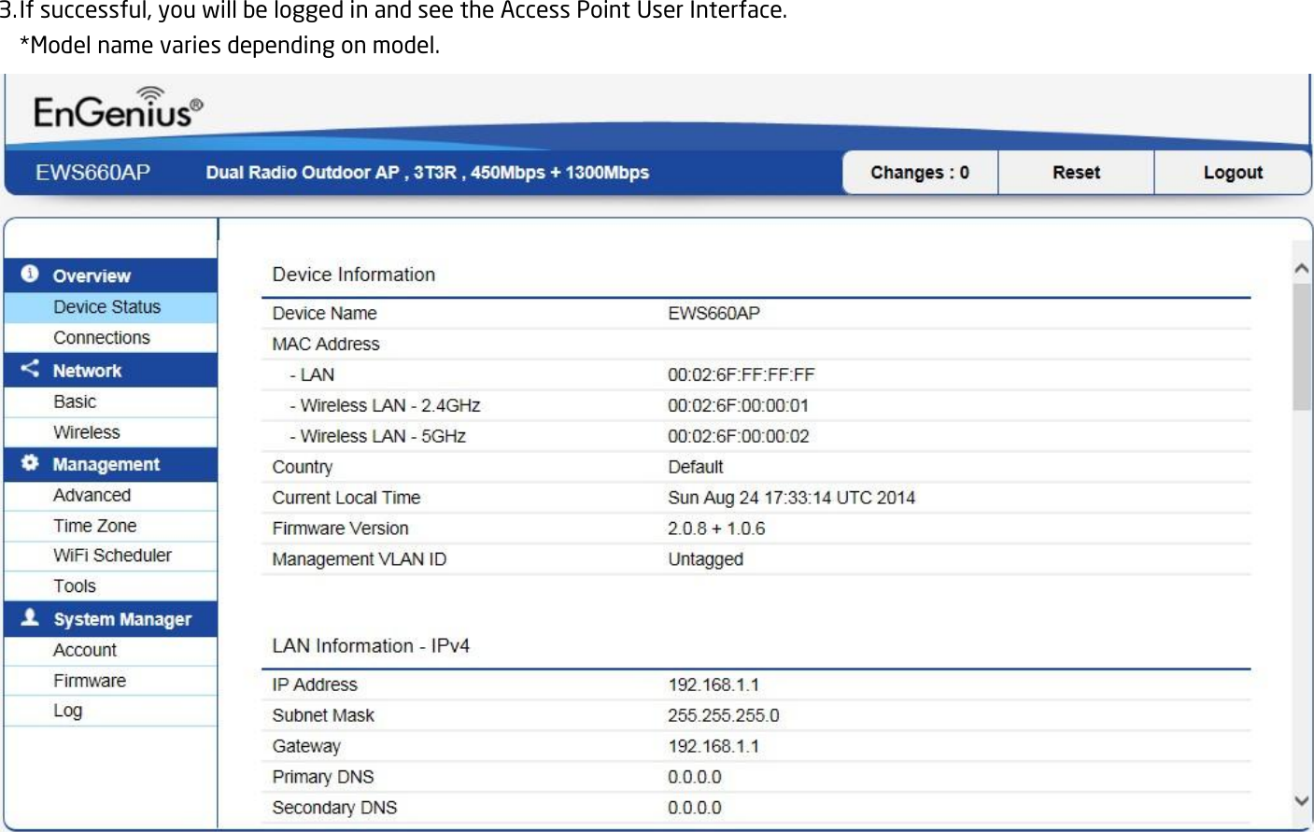Open the Account page

[x=110, y=650]
